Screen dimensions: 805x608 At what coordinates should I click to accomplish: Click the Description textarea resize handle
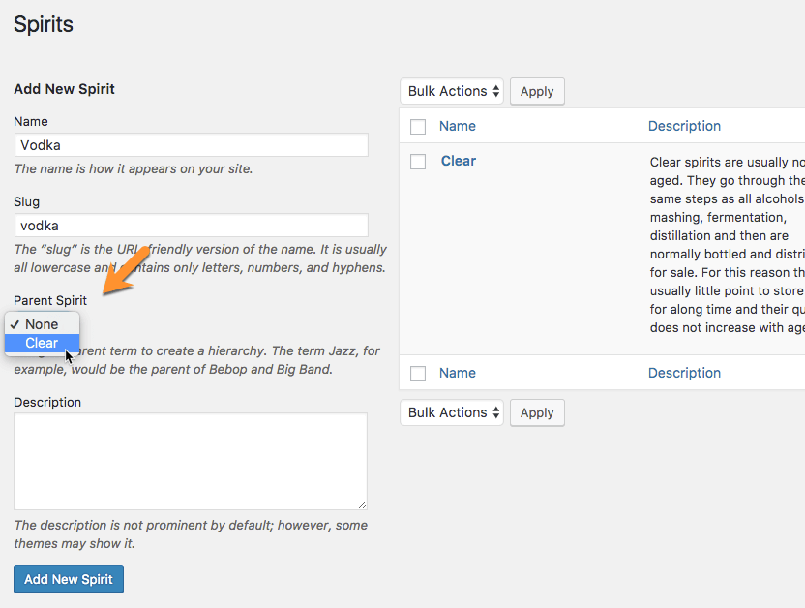click(x=362, y=504)
